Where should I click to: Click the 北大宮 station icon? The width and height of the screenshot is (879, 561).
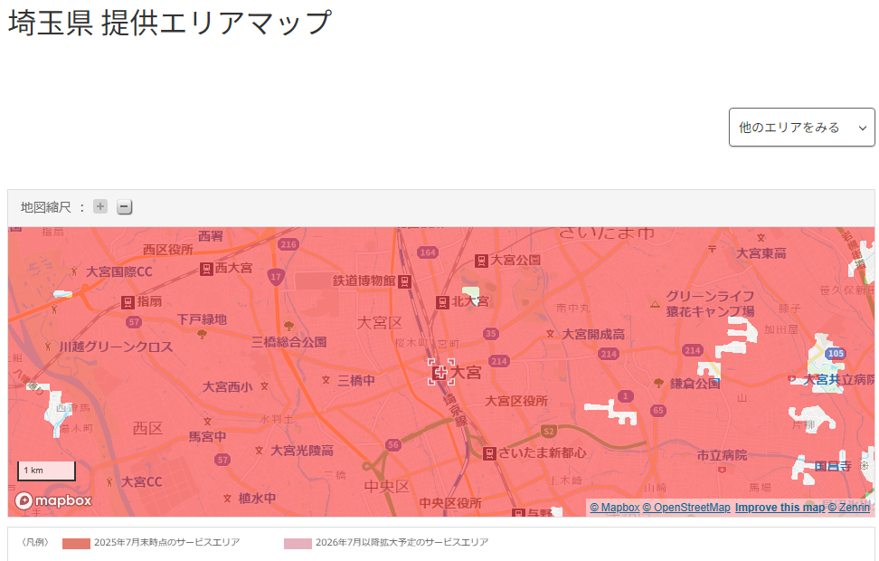point(442,302)
